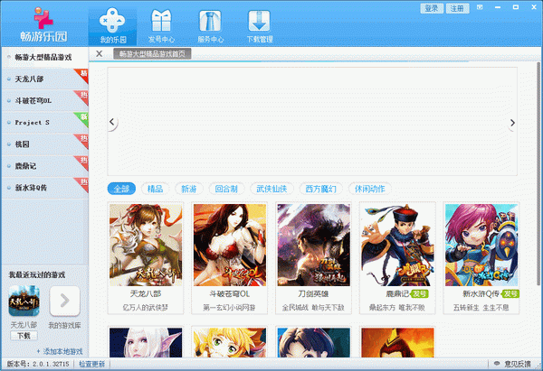Open the 我的乐园 gamepad icon

click(112, 20)
